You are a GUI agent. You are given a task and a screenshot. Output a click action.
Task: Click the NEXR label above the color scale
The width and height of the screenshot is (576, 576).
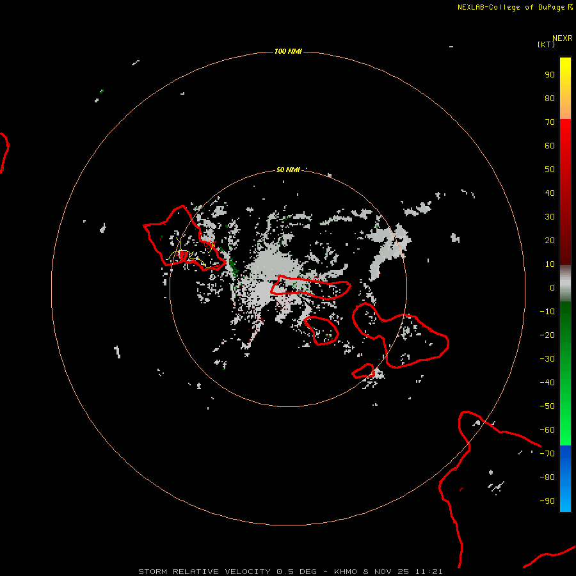563,38
